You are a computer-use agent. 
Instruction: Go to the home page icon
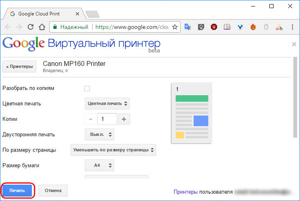(42, 27)
